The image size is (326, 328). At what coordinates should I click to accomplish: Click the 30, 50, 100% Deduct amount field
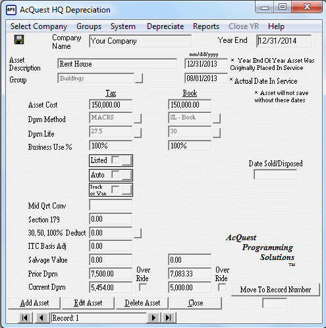(111, 233)
